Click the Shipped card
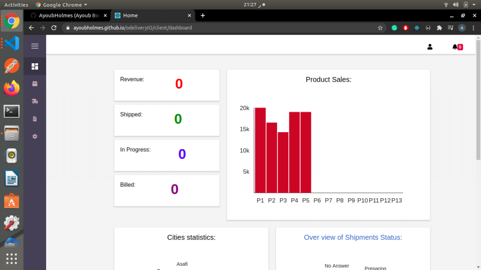Viewport: 481px width, 270px height. (167, 120)
